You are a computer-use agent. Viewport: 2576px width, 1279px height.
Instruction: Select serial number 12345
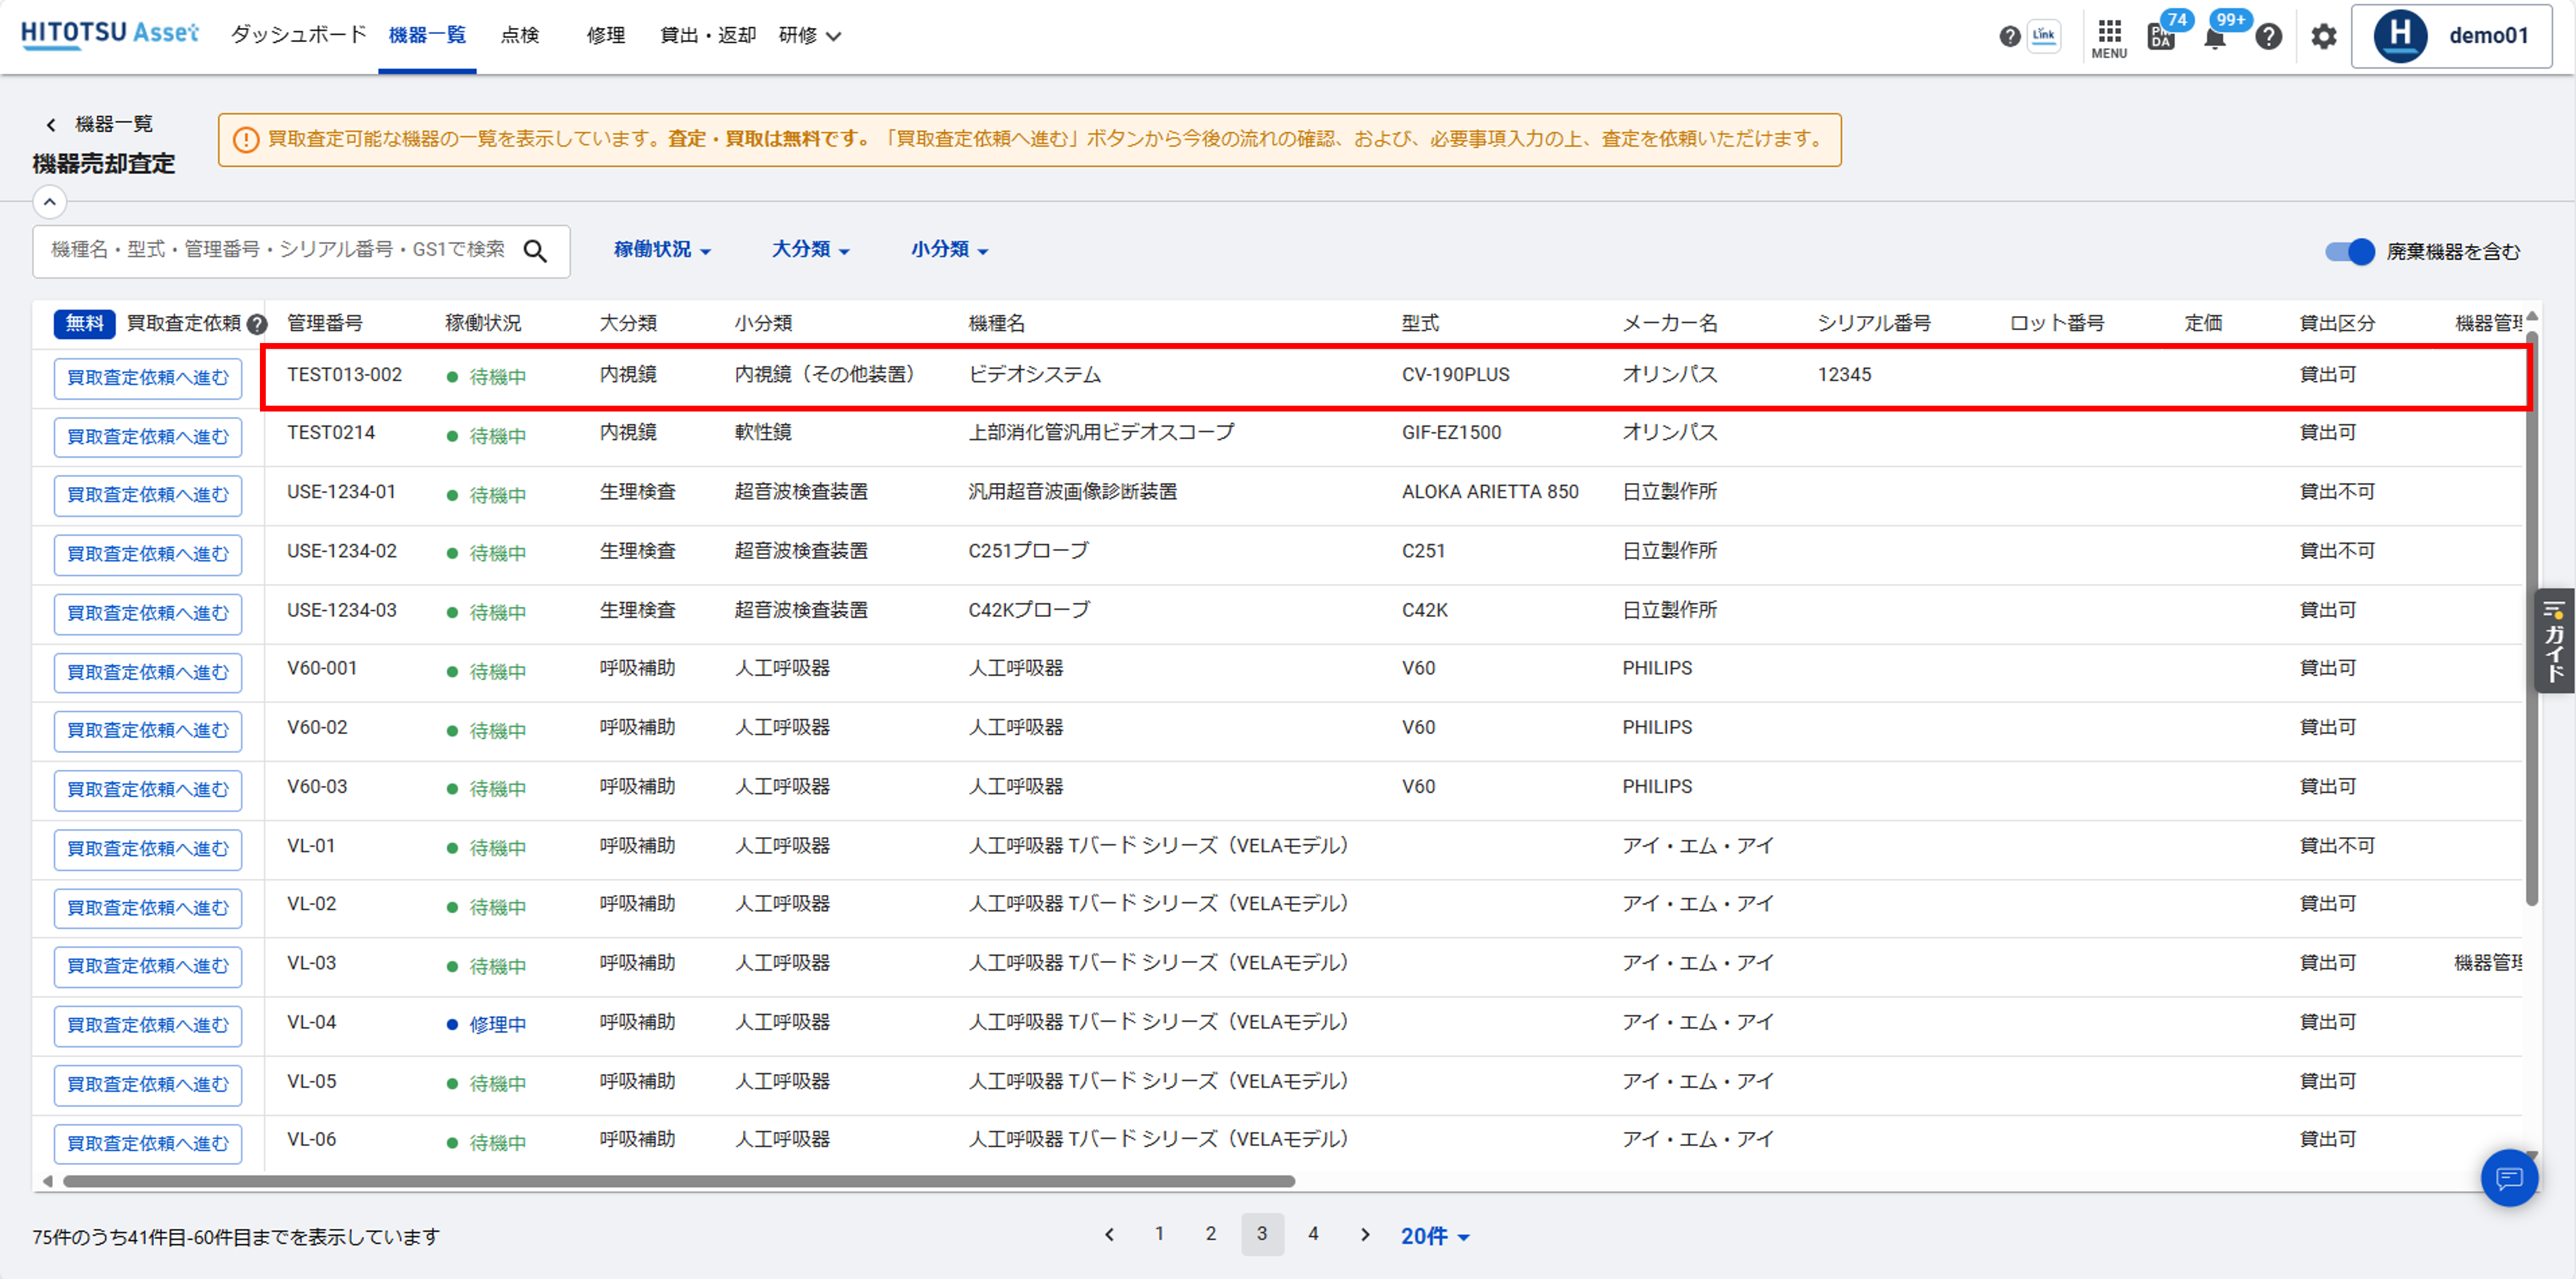tap(1844, 375)
